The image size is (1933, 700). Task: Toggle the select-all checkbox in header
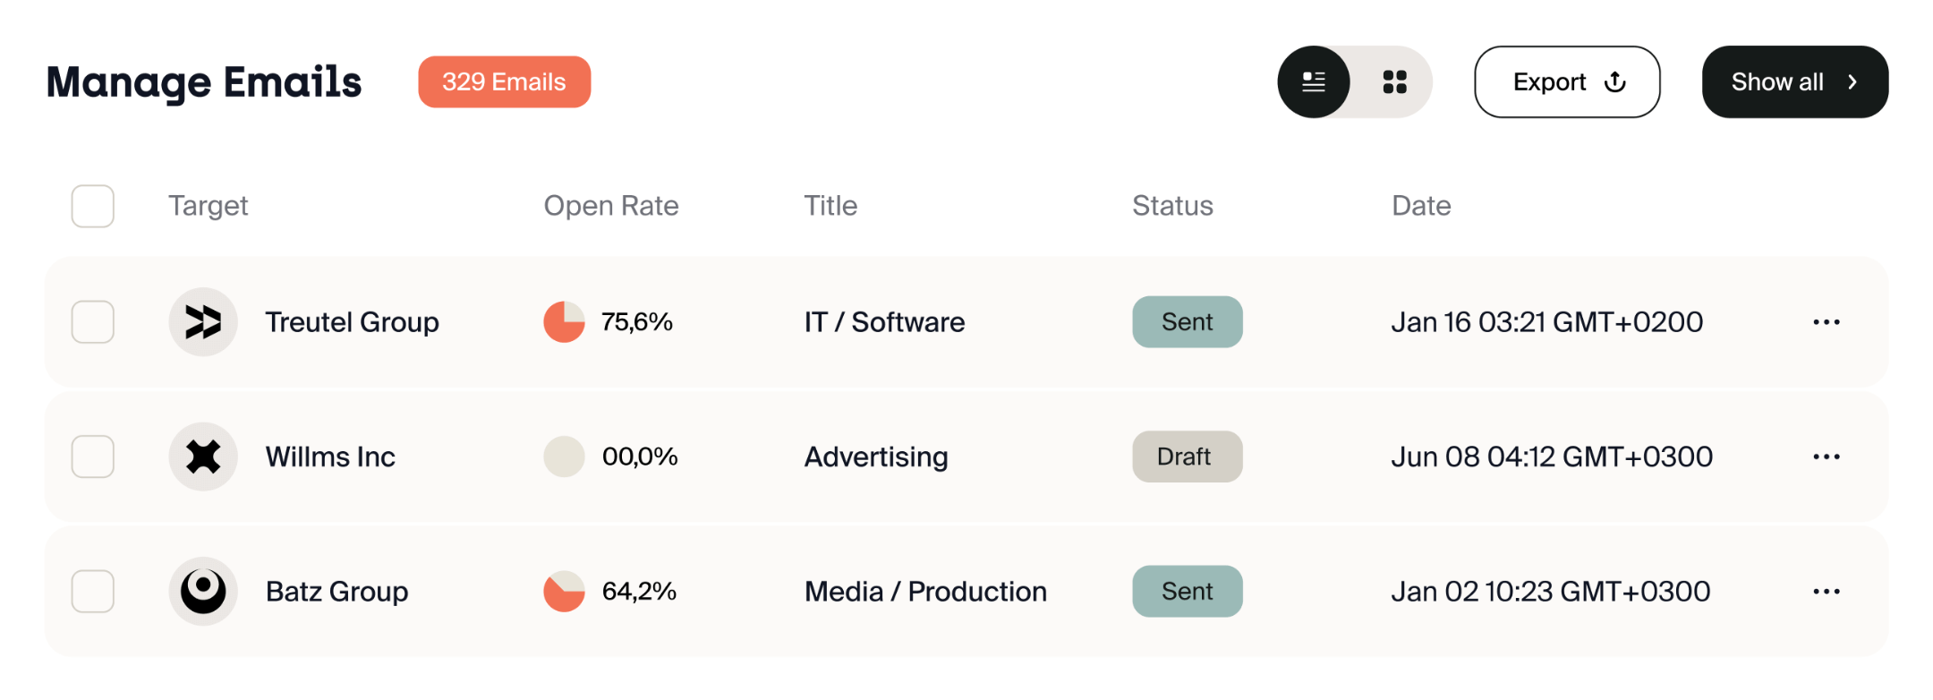(x=93, y=206)
